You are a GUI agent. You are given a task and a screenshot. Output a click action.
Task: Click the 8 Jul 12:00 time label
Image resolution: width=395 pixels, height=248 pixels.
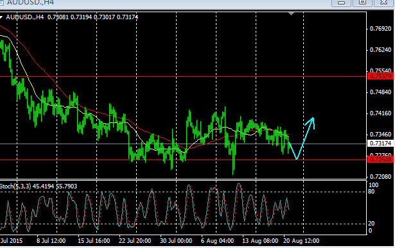(51, 241)
